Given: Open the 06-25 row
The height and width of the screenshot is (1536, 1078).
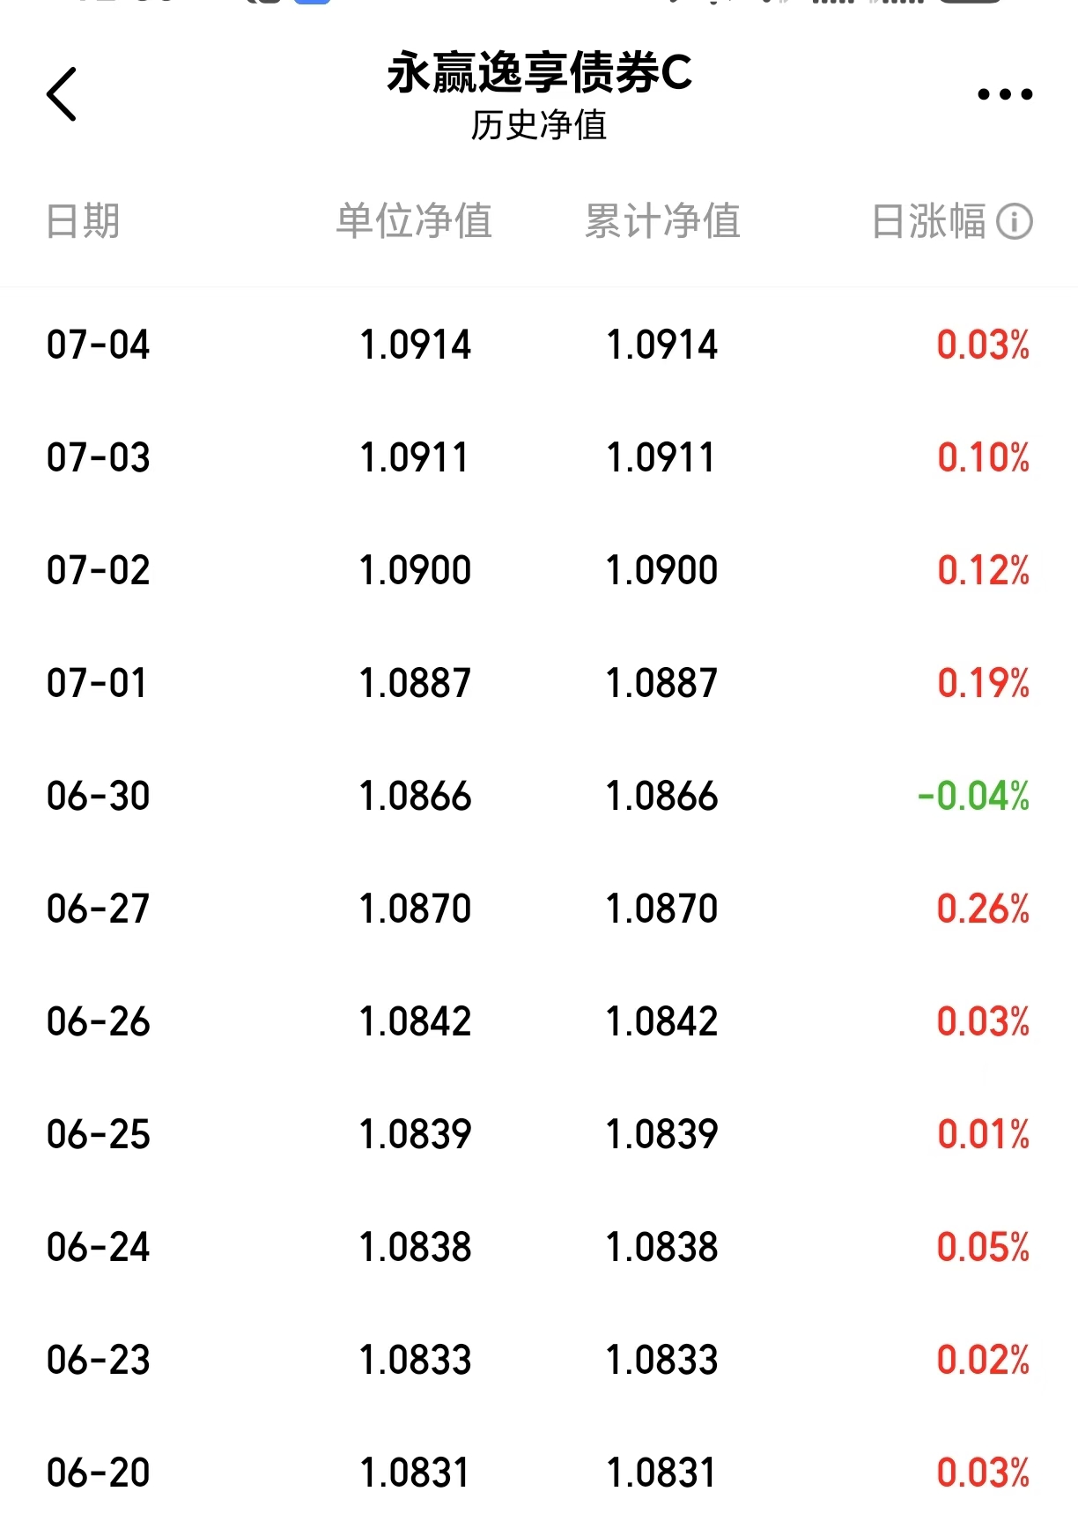Looking at the screenshot, I should click(539, 1134).
